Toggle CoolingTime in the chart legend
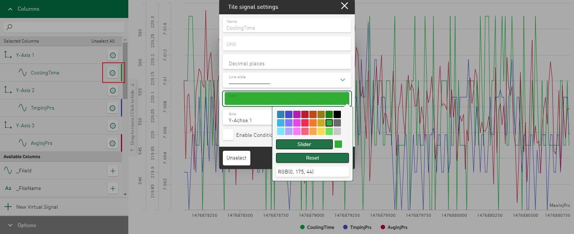The height and width of the screenshot is (234, 574). (x=317, y=227)
